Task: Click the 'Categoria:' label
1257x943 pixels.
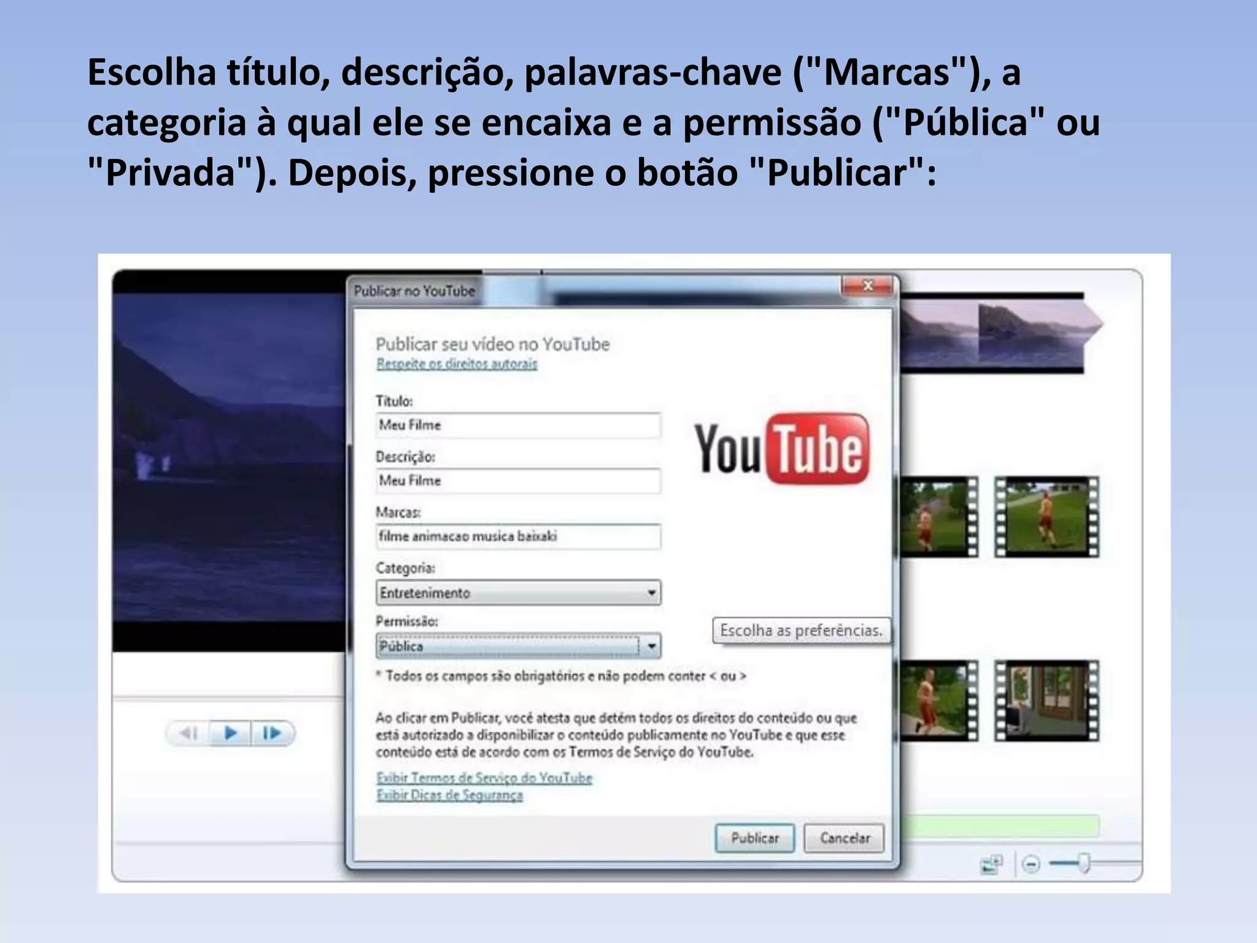Action: [x=405, y=569]
